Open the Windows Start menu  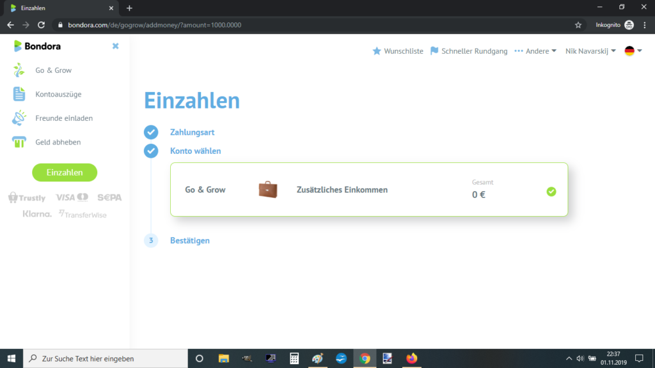click(12, 358)
